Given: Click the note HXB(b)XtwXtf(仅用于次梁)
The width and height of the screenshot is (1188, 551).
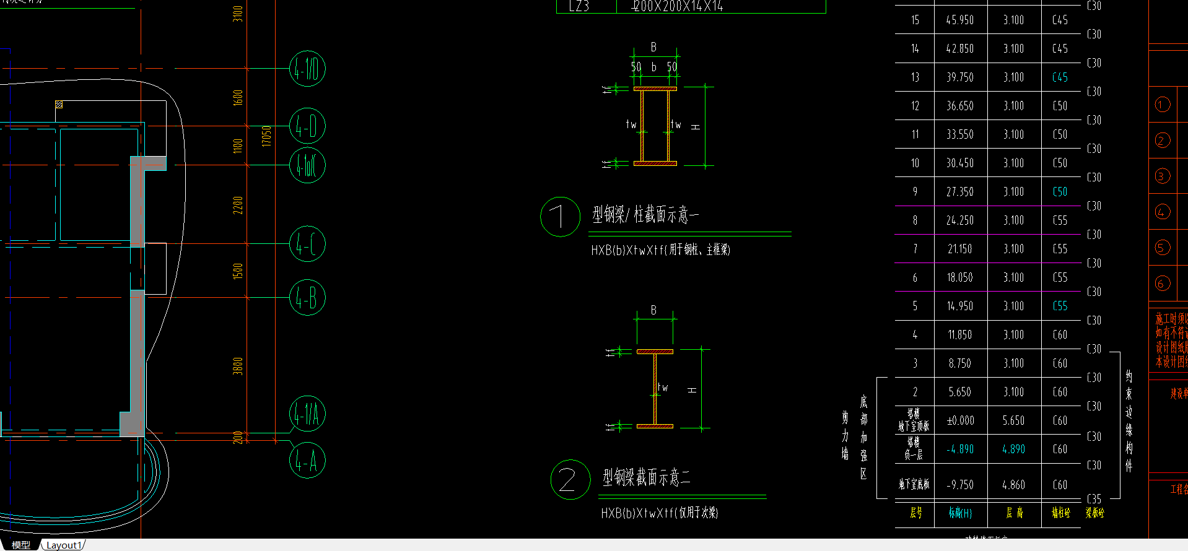Looking at the screenshot, I should coord(659,513).
